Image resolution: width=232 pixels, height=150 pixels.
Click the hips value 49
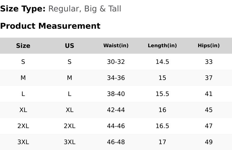click(x=209, y=142)
